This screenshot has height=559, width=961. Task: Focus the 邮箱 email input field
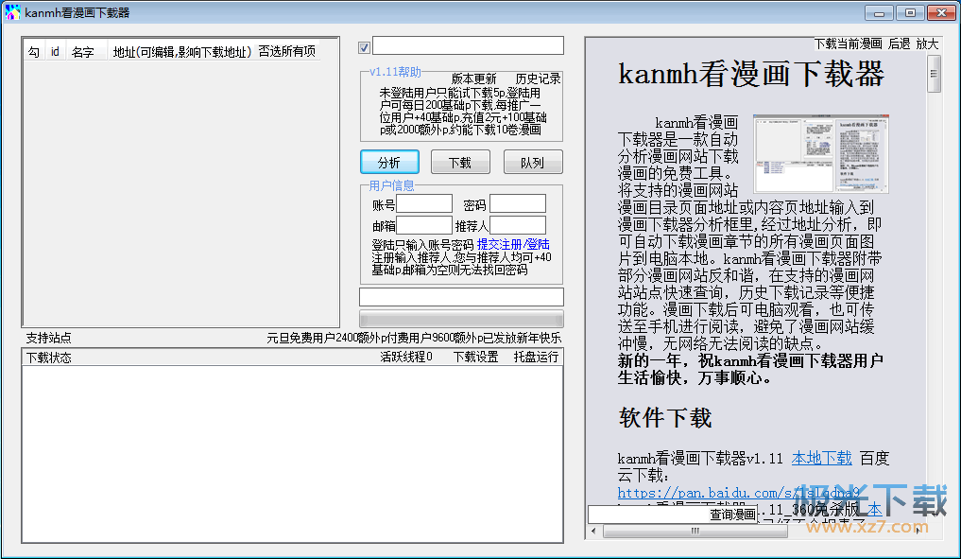pyautogui.click(x=424, y=225)
